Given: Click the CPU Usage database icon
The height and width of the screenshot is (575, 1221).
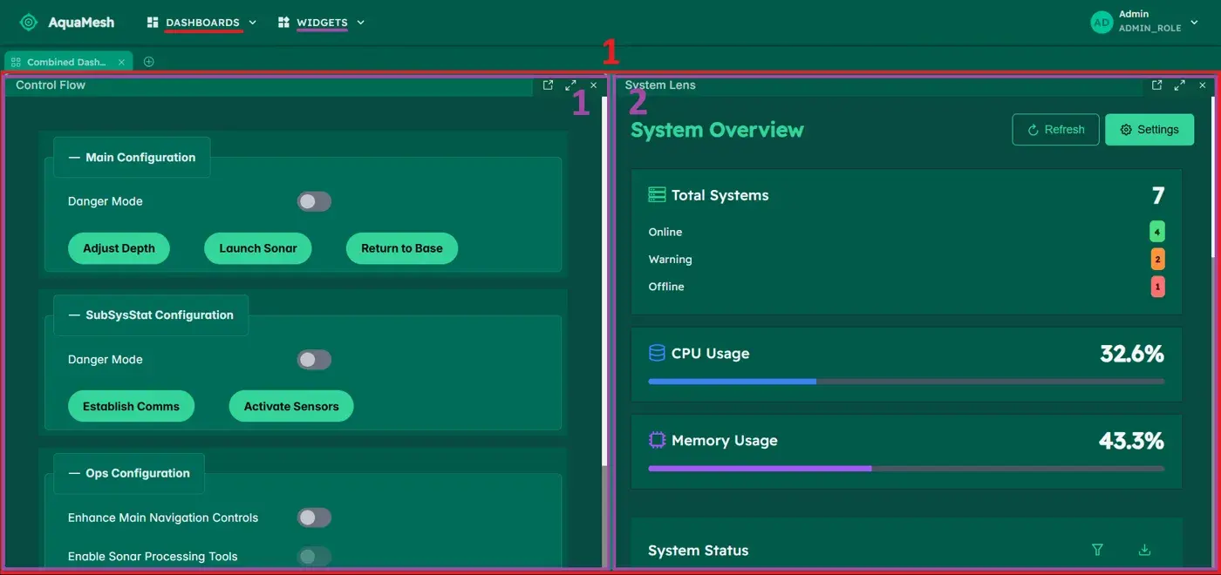Looking at the screenshot, I should (x=657, y=353).
